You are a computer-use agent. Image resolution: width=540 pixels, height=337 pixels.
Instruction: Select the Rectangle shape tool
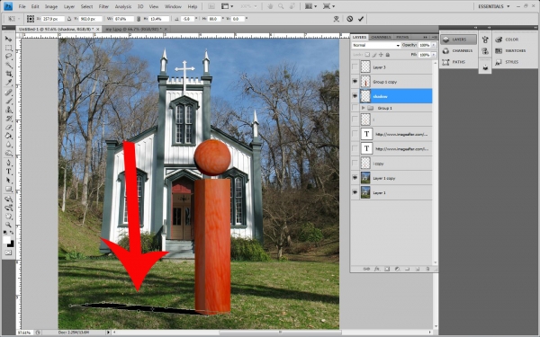tap(8, 189)
